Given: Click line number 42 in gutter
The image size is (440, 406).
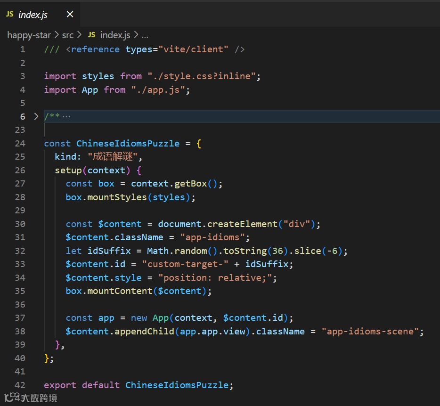Looking at the screenshot, I should coord(20,385).
